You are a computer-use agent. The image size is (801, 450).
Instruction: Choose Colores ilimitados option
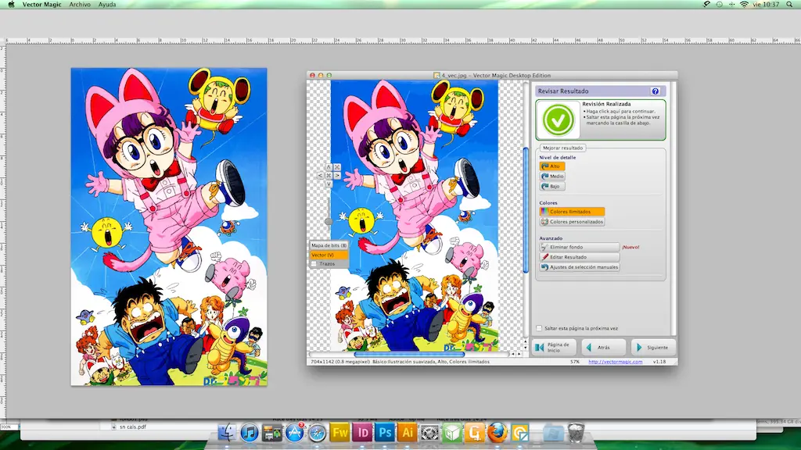(572, 212)
